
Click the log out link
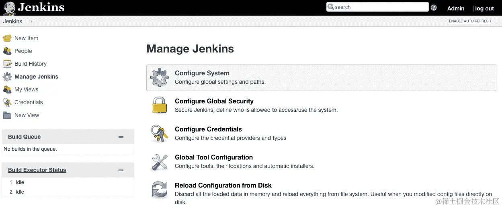(484, 8)
